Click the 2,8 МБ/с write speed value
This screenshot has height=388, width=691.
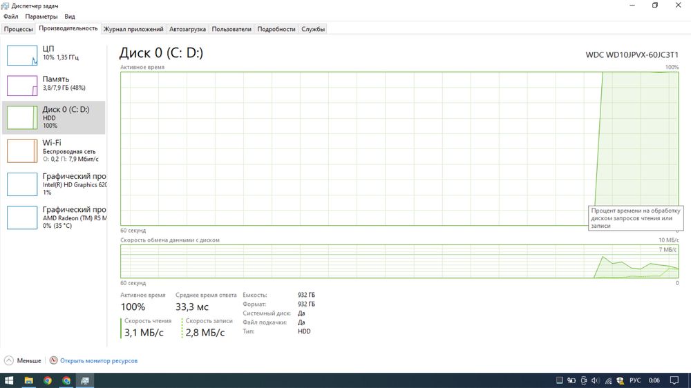(x=205, y=333)
